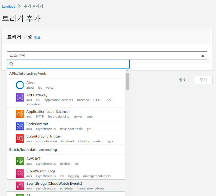Focus the trigger source search field

(68, 64)
